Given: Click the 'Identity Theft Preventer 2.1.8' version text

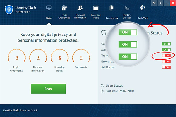Looking at the screenshot, I should [20, 111].
